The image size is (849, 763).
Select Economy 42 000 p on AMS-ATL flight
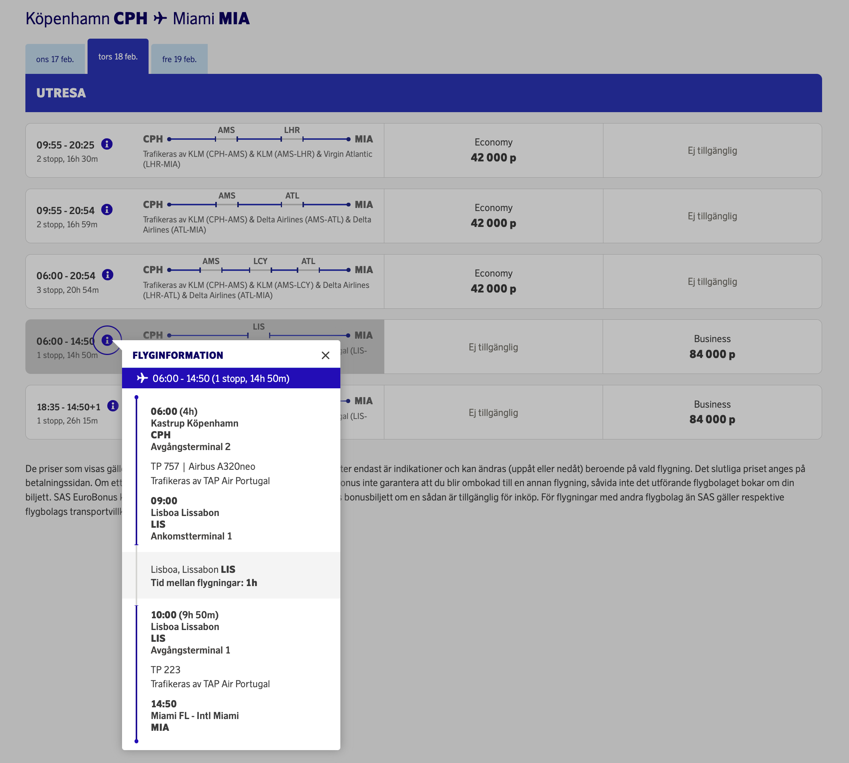click(x=493, y=216)
